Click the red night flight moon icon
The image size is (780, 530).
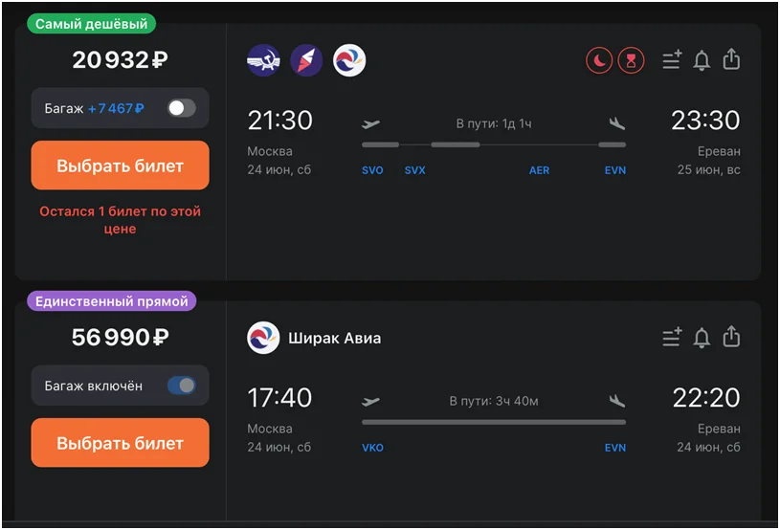pos(599,60)
